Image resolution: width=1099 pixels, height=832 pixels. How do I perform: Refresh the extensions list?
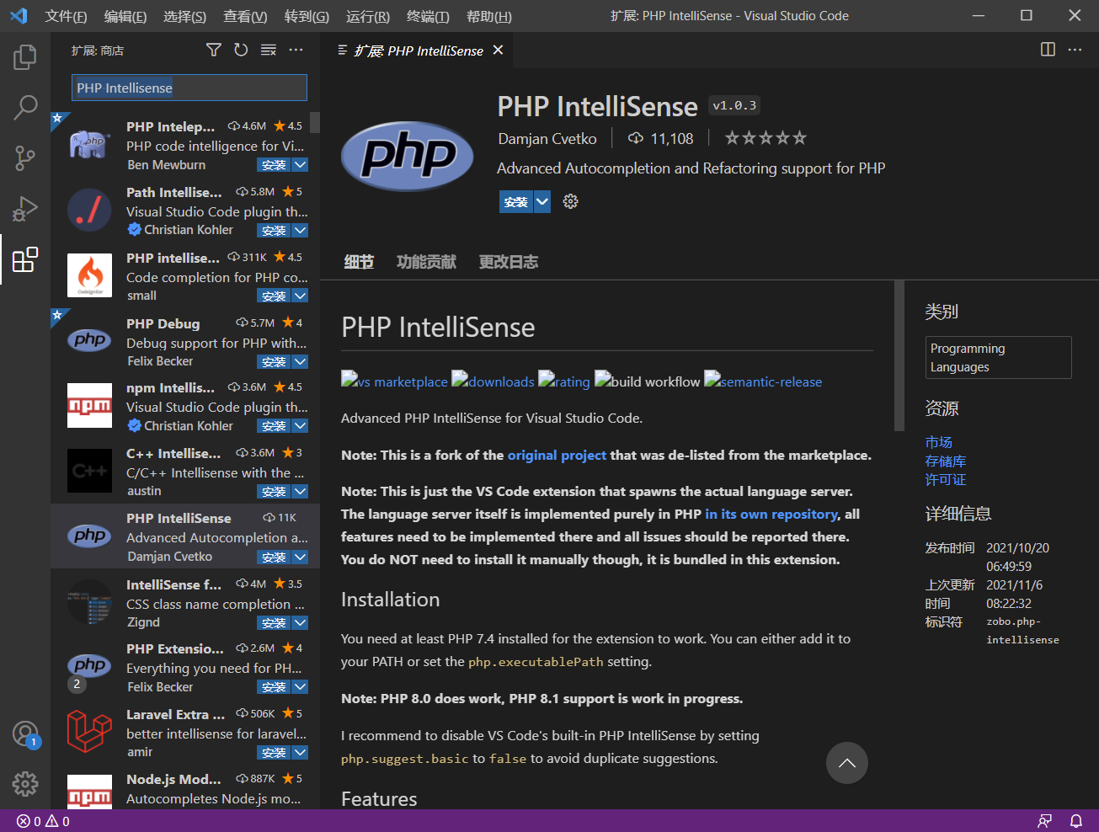[241, 51]
